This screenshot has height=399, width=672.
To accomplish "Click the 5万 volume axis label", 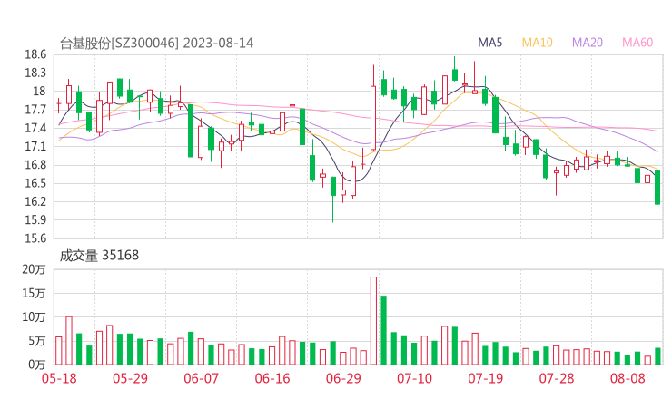I will pyautogui.click(x=37, y=341).
